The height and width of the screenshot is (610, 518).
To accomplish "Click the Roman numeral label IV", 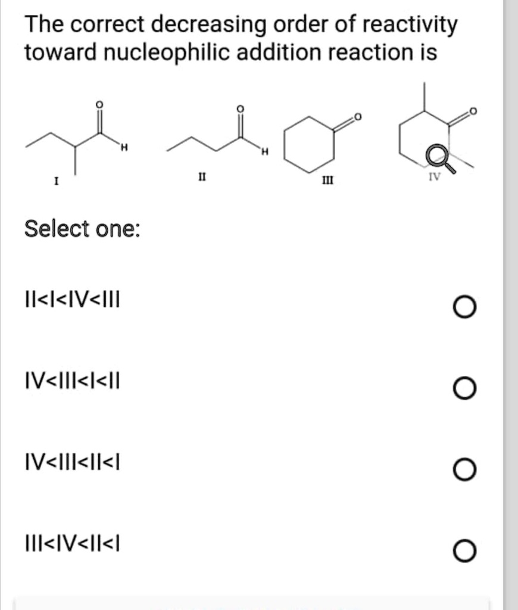I will [x=433, y=175].
